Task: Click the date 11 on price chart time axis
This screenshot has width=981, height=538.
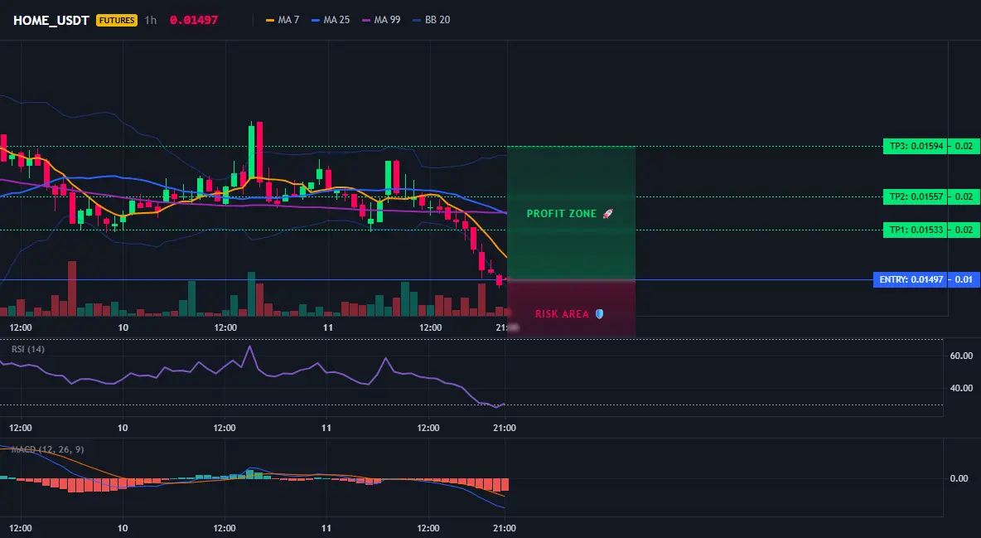Action: tap(327, 327)
